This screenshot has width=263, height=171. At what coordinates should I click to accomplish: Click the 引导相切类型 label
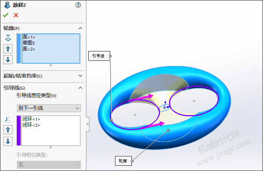click(32, 155)
